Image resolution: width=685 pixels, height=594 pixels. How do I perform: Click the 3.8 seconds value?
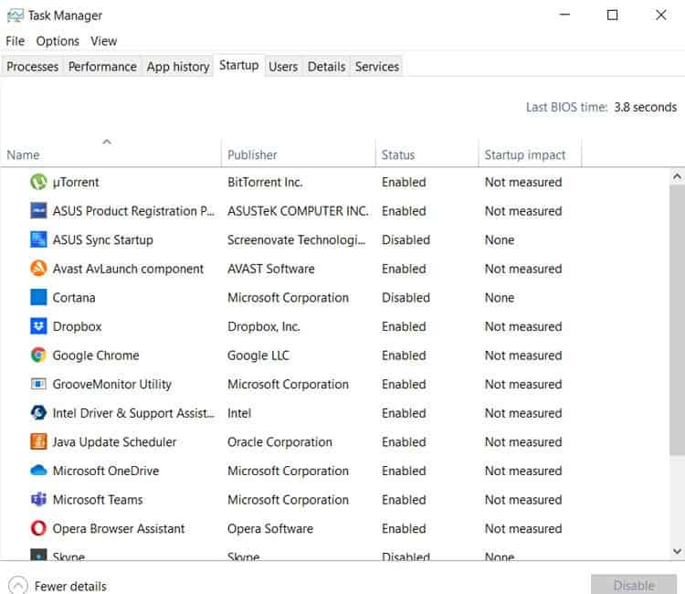click(645, 107)
